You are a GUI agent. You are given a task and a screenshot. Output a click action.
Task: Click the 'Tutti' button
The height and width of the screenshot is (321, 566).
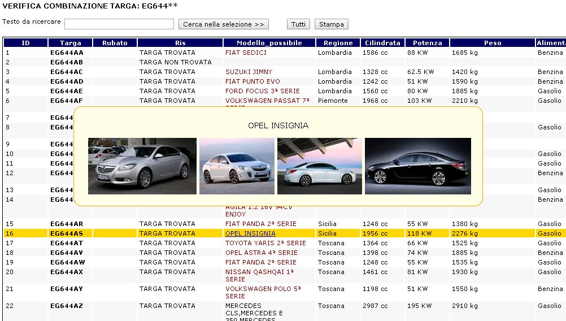pyautogui.click(x=298, y=24)
